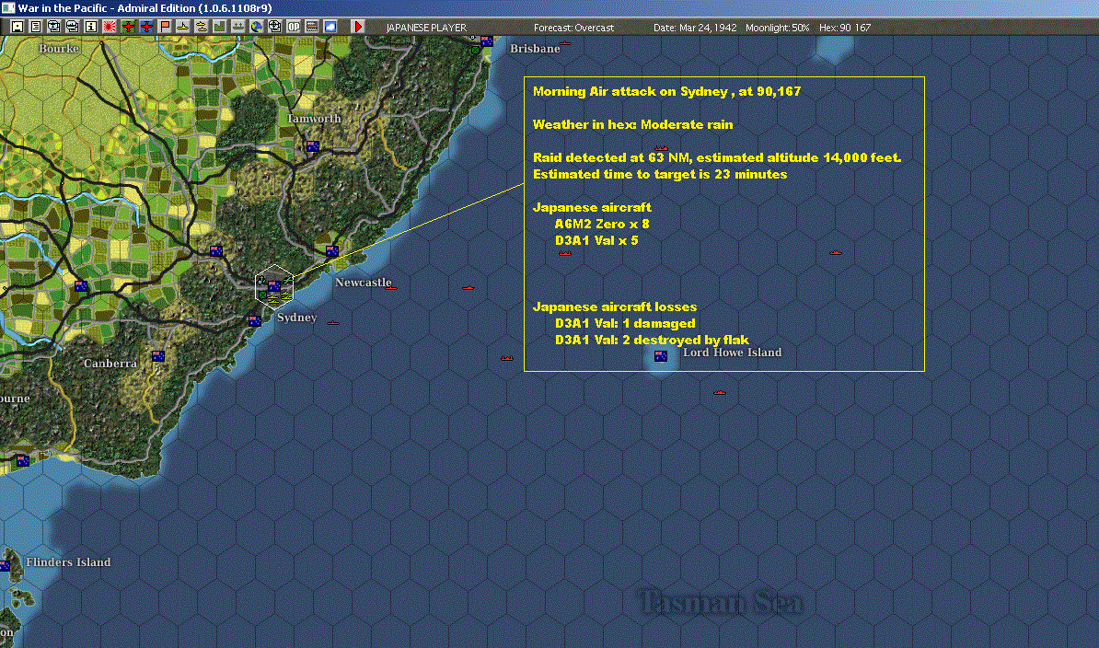
Task: Click 'Weather in hex: Moderate rain' line
Action: tap(633, 124)
